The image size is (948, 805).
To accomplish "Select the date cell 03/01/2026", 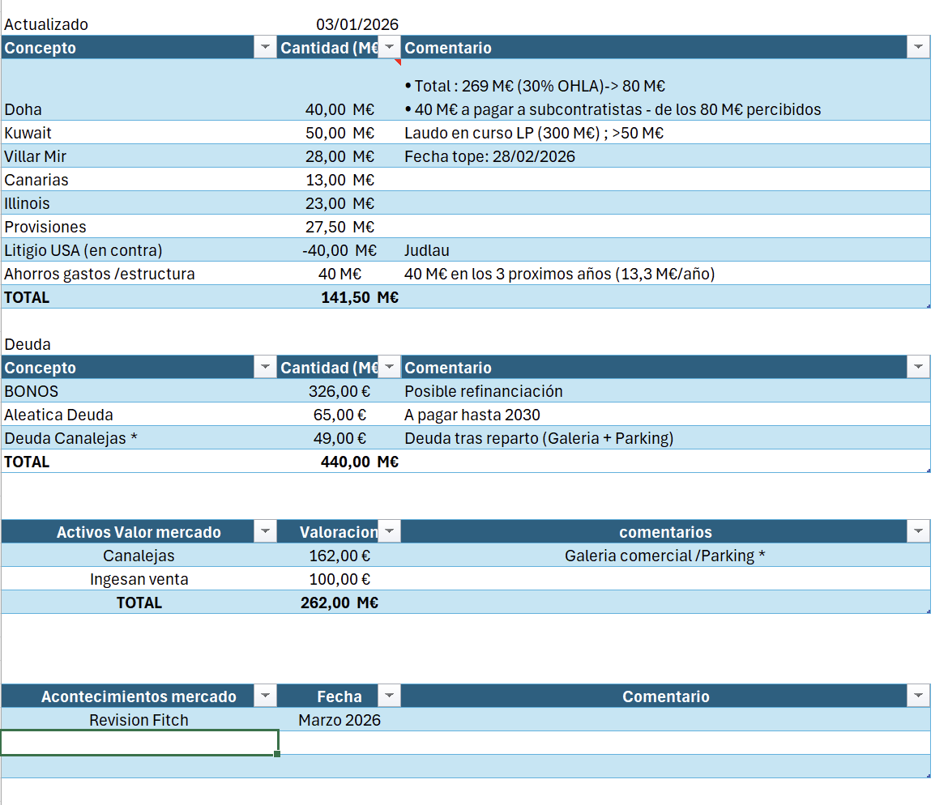I will (357, 24).
